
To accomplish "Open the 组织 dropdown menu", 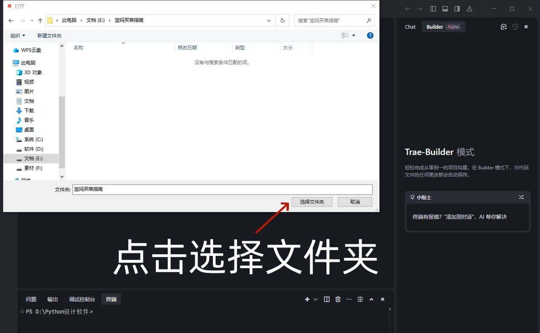I will (x=17, y=35).
